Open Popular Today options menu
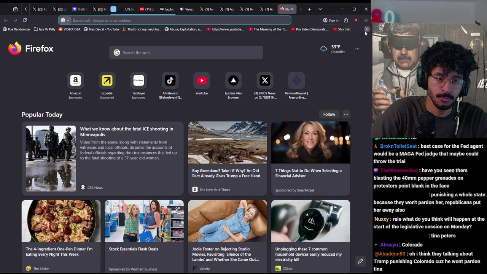The image size is (487, 274). (346, 114)
